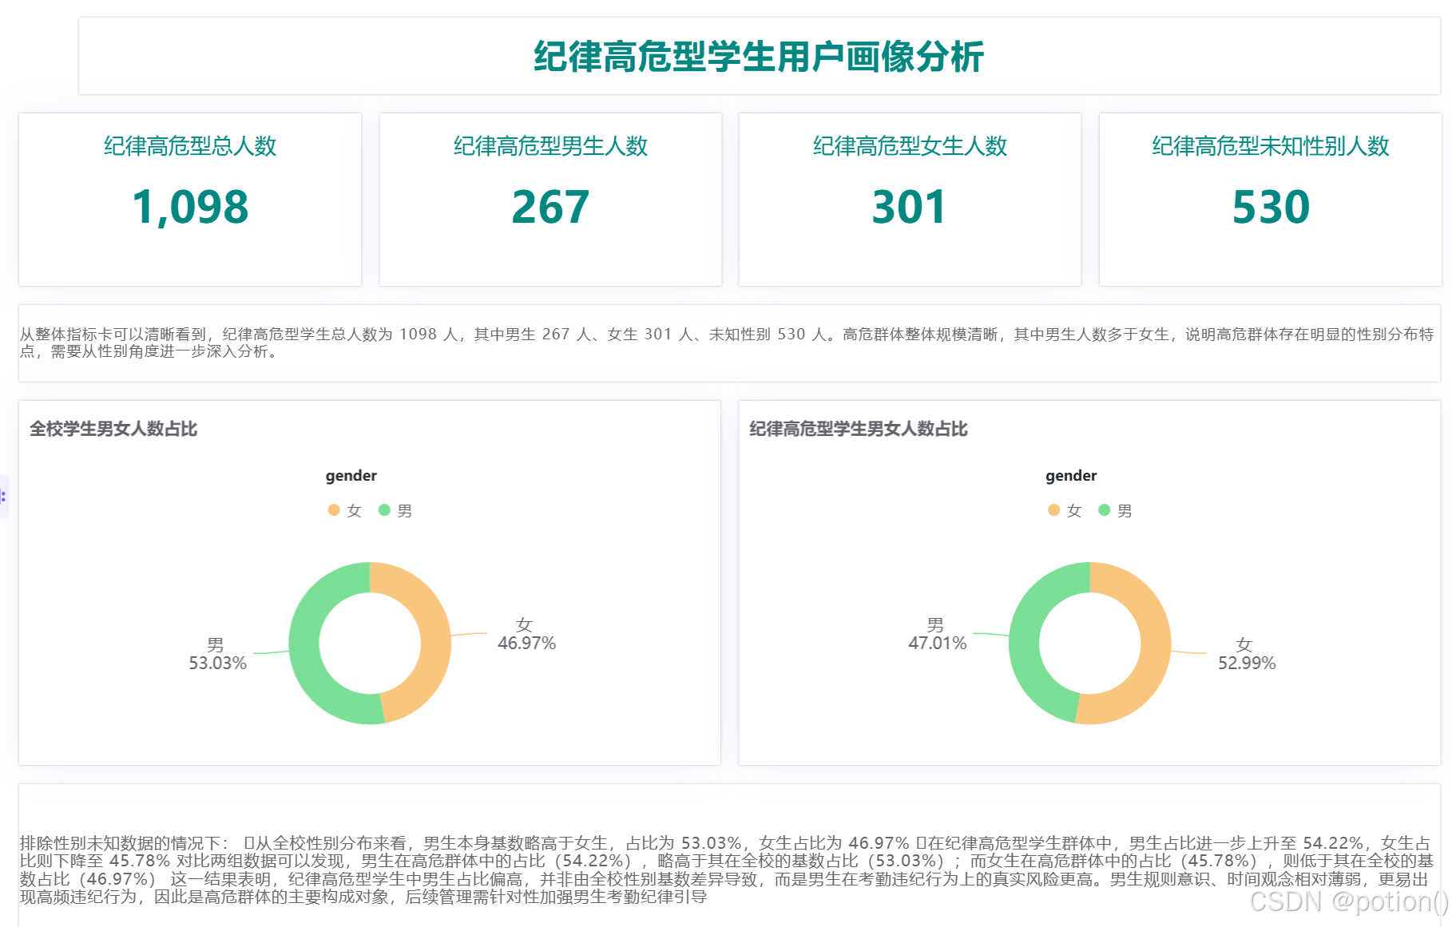Click the 全校学生男女人数占比 chart title
1452x927 pixels.
[113, 429]
